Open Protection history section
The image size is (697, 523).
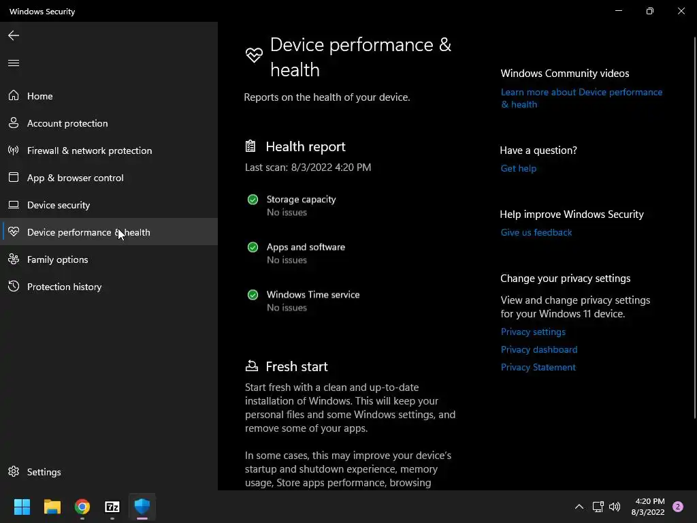[x=109, y=287]
